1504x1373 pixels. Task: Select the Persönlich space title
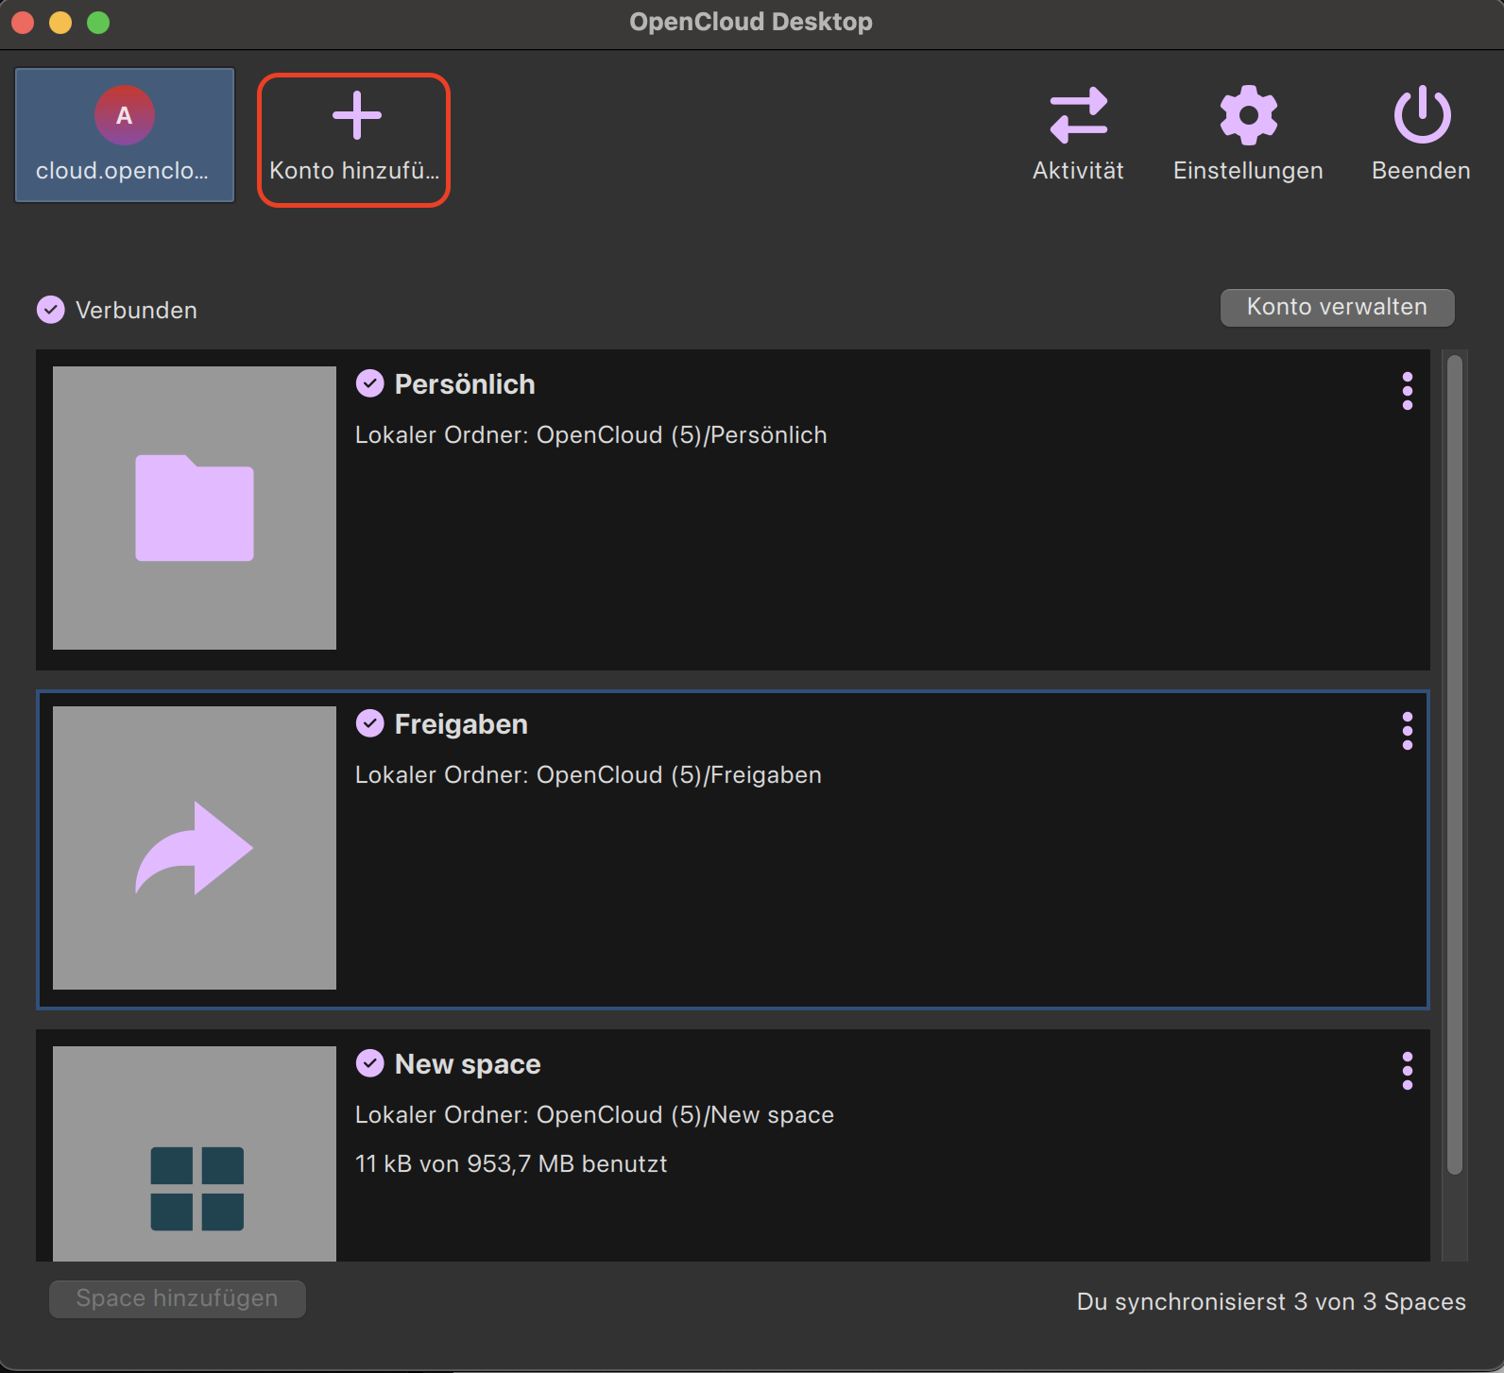point(465,384)
